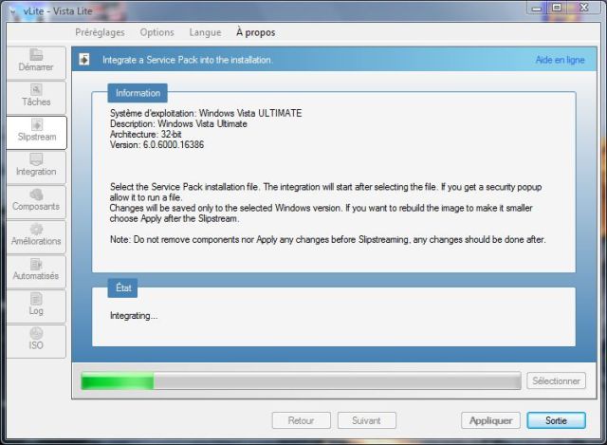Open the Langue menu
Screen dimensions: 607x445
click(205, 32)
